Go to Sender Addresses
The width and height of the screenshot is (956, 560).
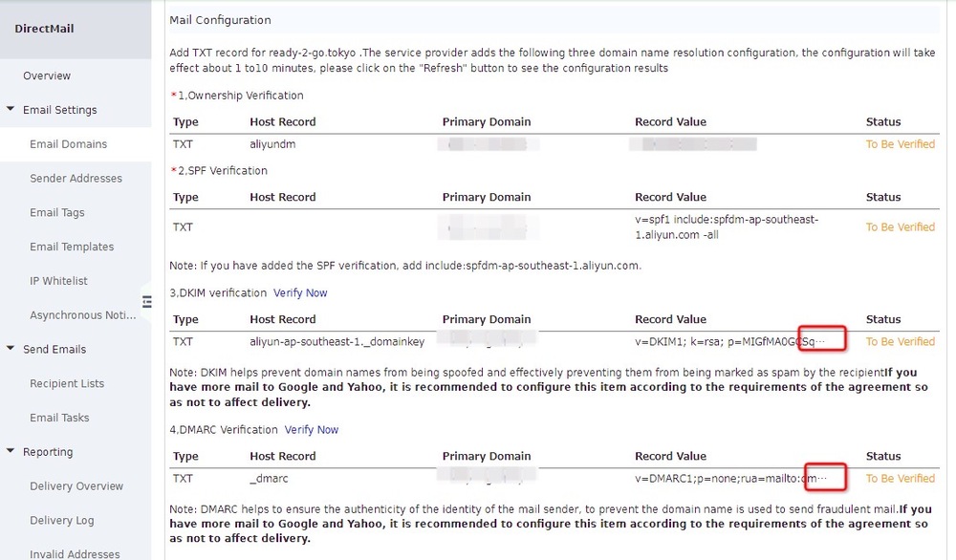(76, 179)
